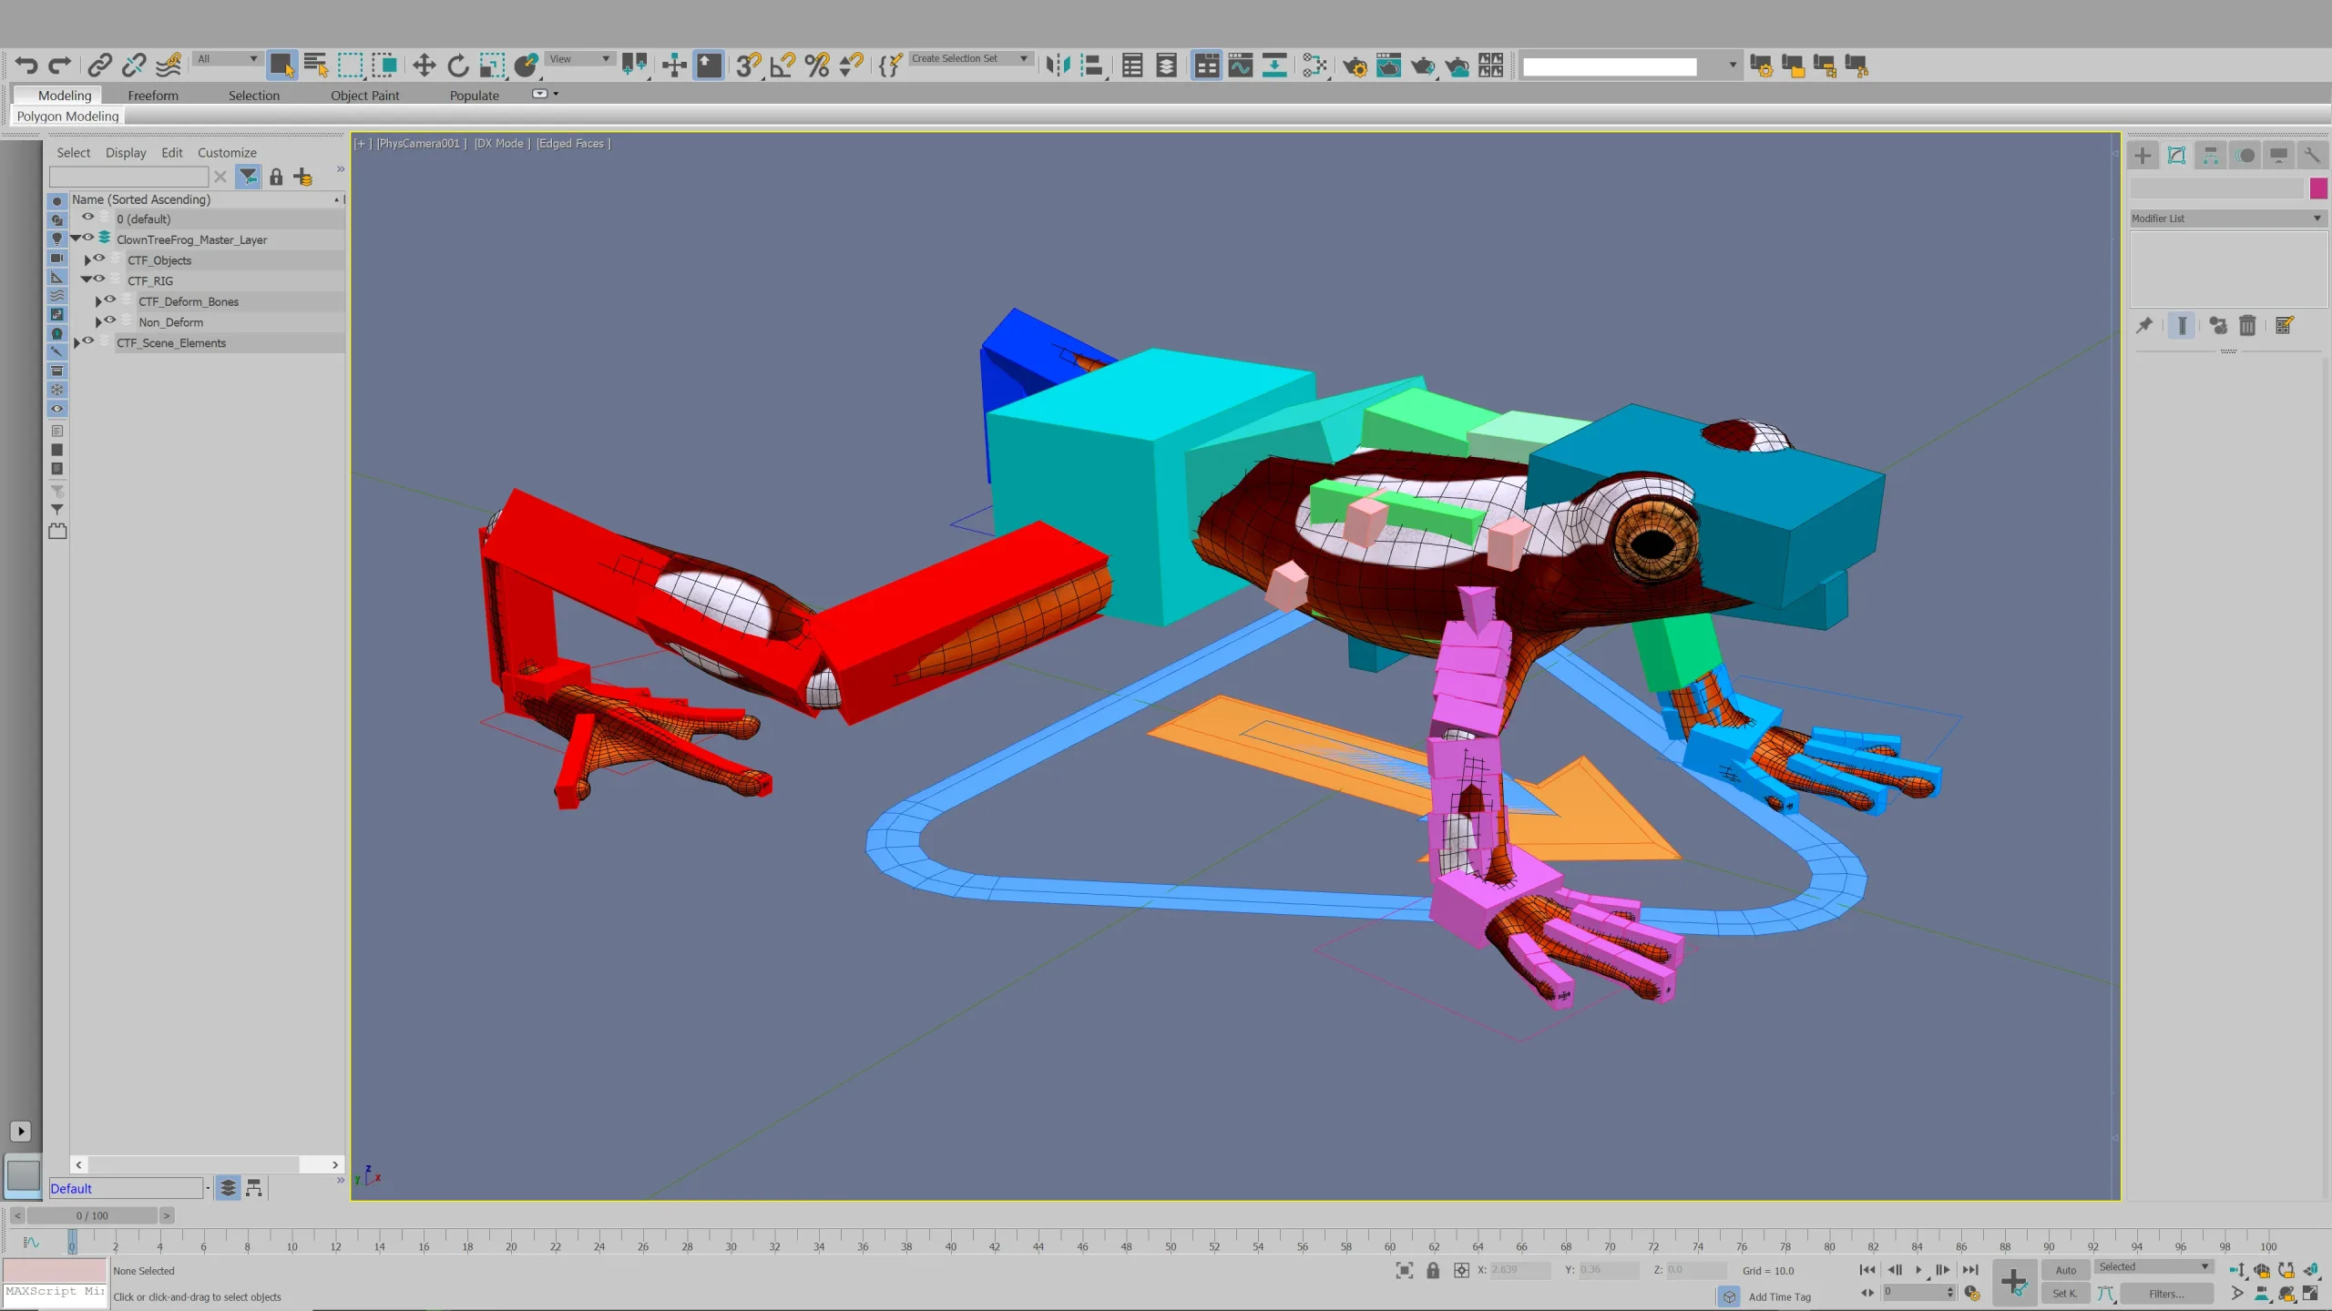The width and height of the screenshot is (2332, 1311).
Task: Switch to the Display command panel
Action: (2279, 156)
